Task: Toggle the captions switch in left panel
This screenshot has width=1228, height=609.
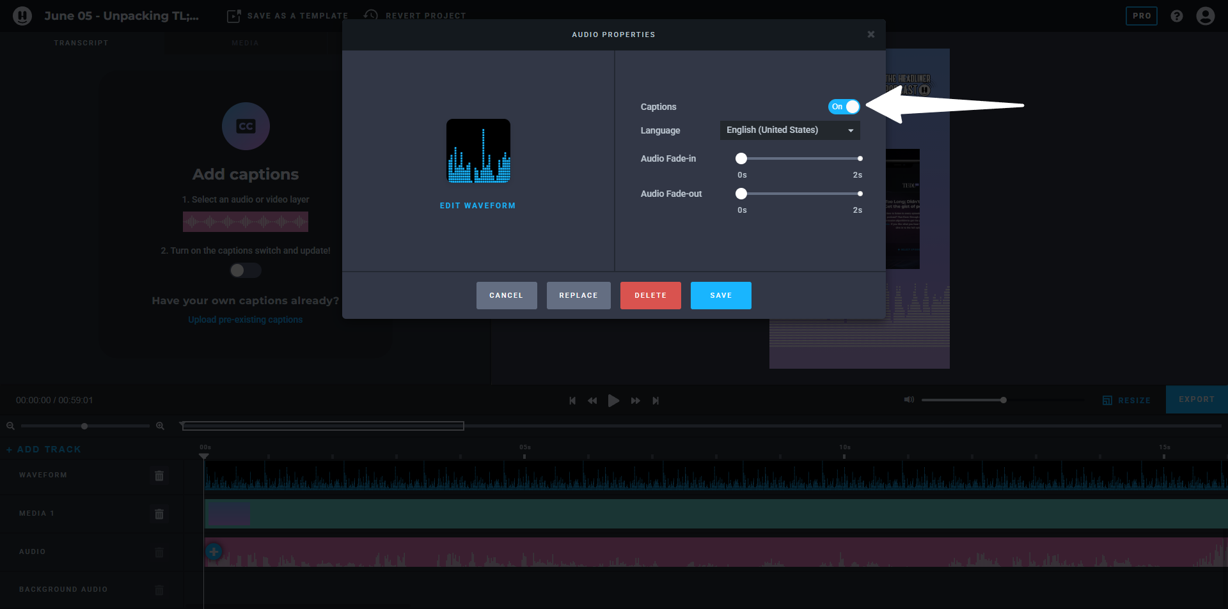Action: [246, 270]
